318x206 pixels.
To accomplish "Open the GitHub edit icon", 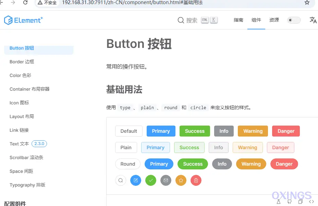I will [290, 202].
